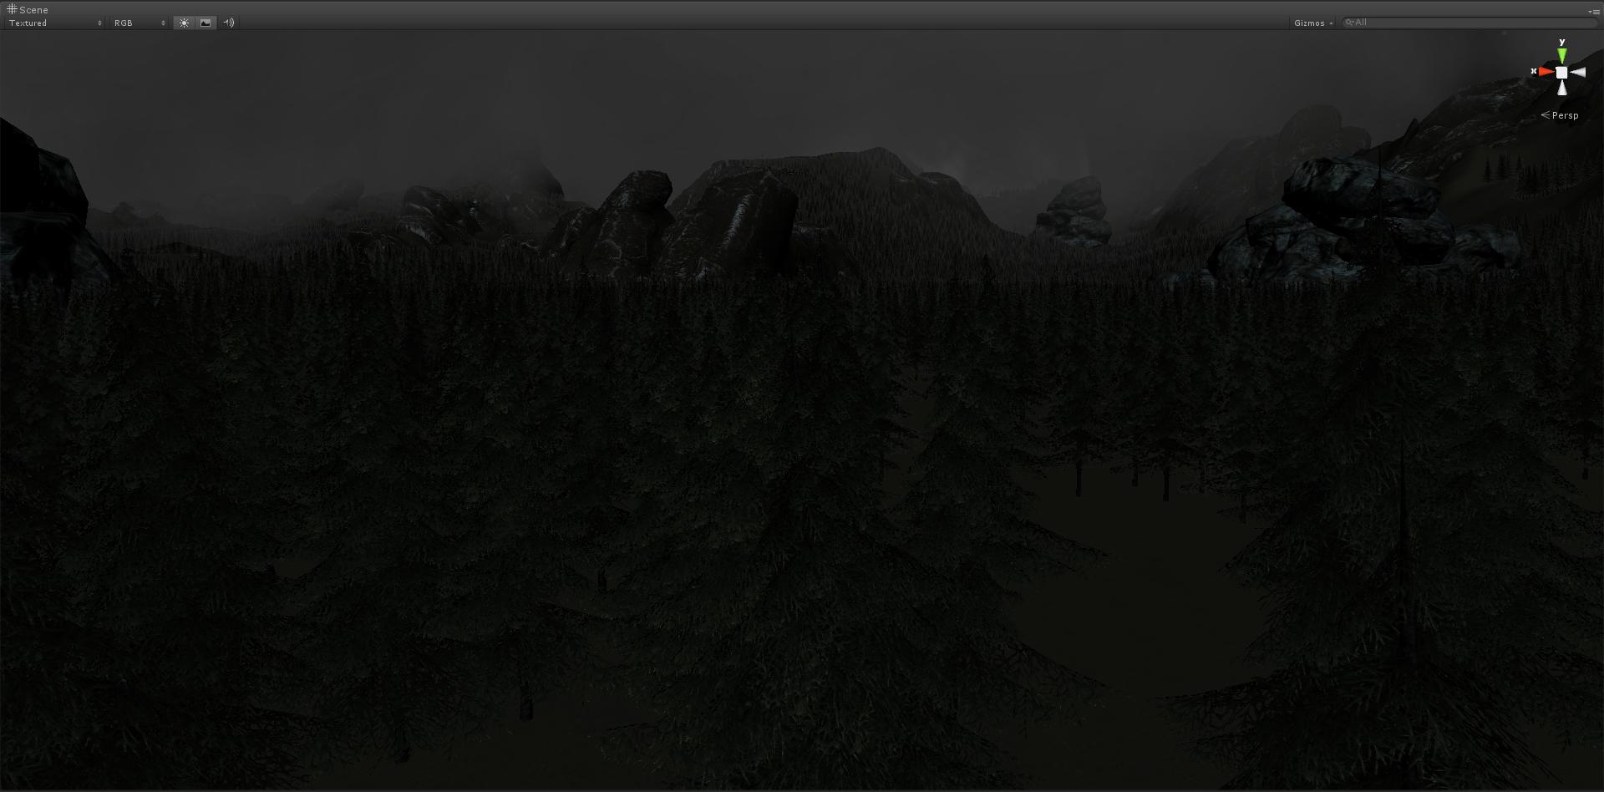Screen dimensions: 1604x792
Task: Click the scene search field showing All
Action: (1470, 23)
